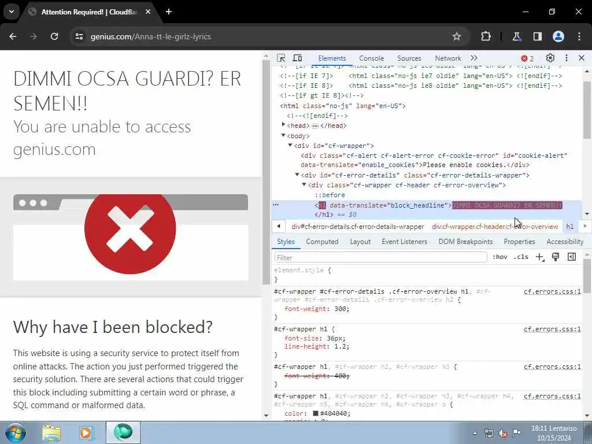
Task: Open the tab search dropdown arrow
Action: [x=12, y=12]
